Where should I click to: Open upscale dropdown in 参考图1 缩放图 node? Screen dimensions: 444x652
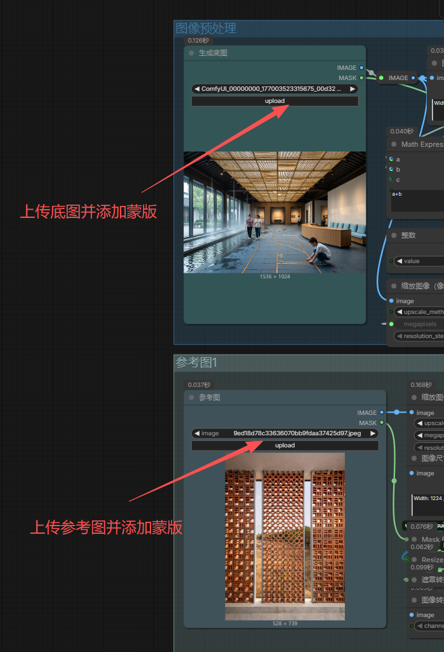pyautogui.click(x=429, y=423)
